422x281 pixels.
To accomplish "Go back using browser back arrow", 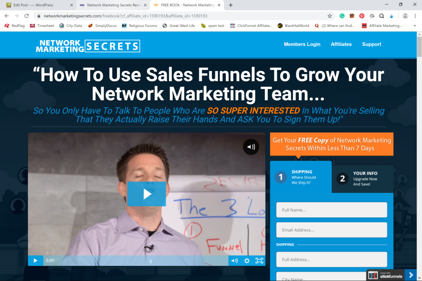I will [7, 16].
